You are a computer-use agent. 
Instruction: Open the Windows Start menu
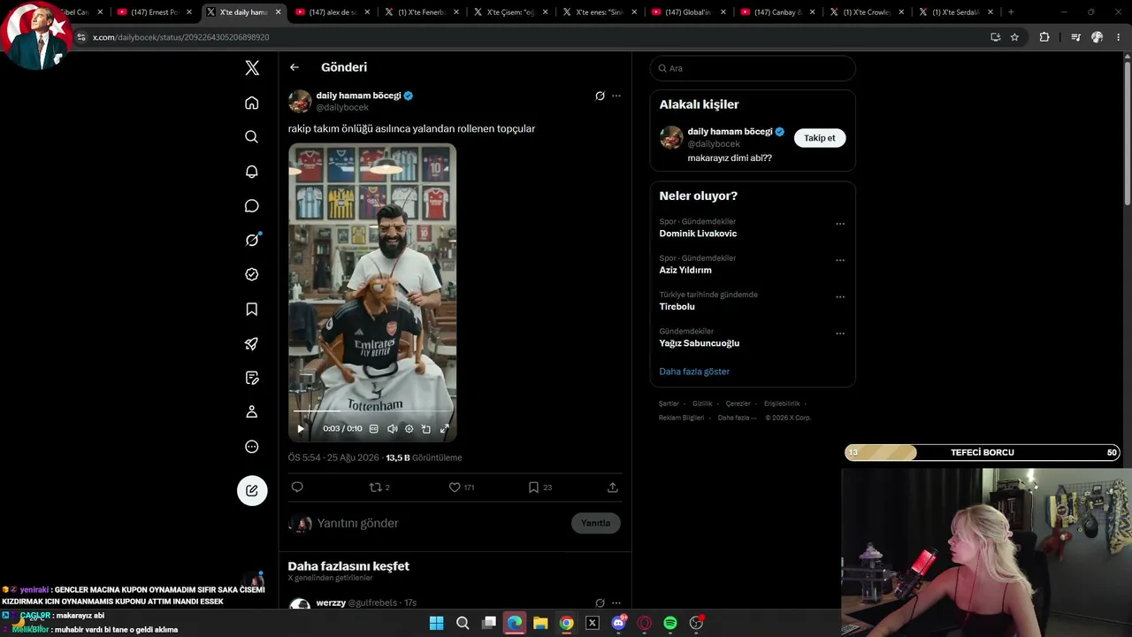click(436, 623)
